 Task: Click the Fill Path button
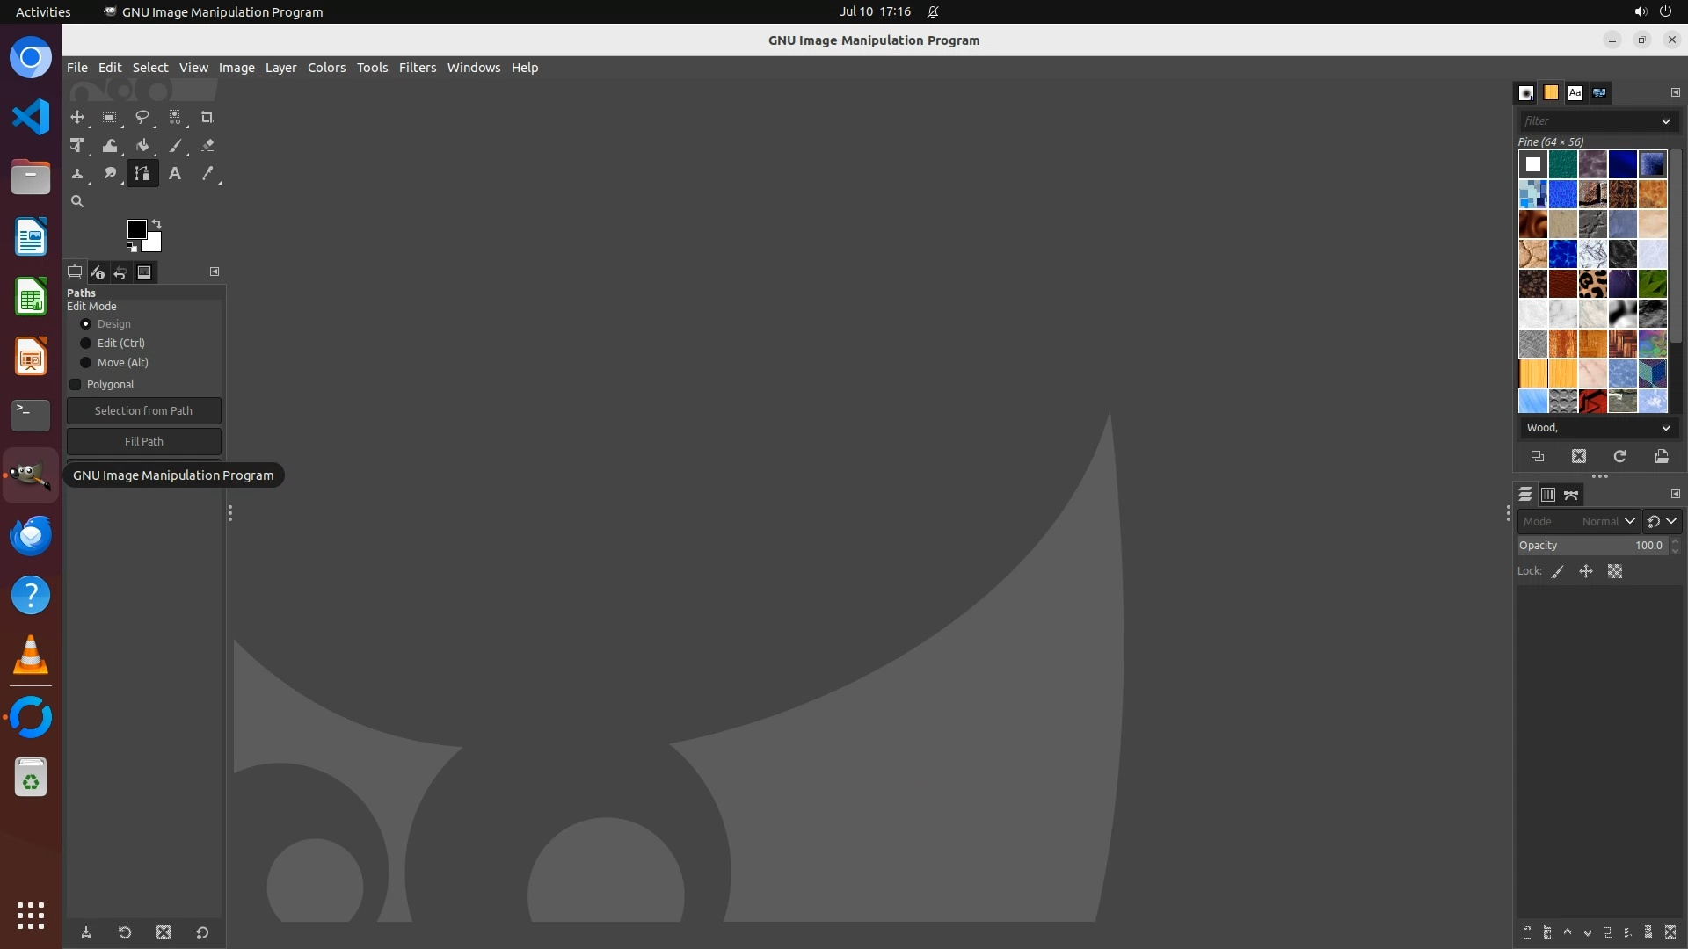click(143, 442)
